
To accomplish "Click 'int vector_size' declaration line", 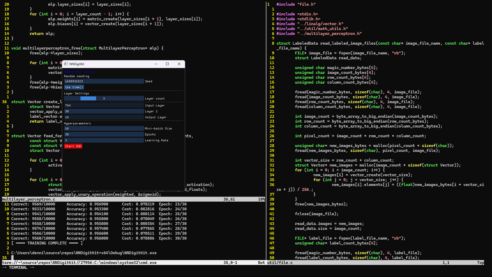I will (x=344, y=160).
